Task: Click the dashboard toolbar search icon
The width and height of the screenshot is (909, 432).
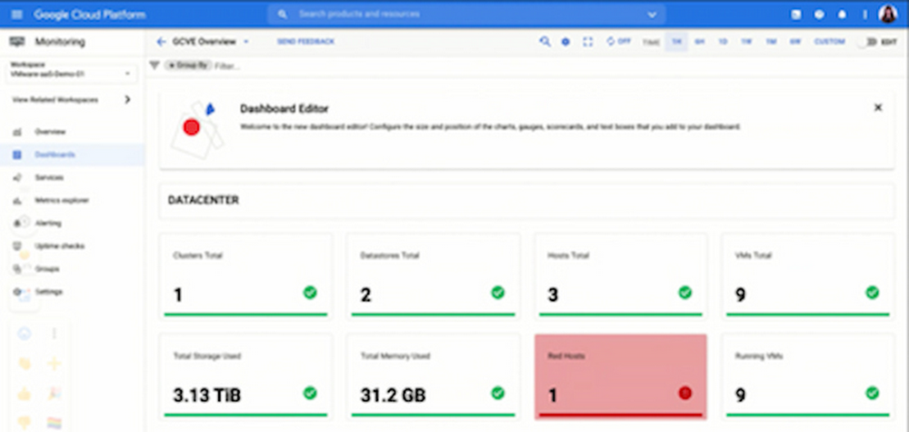Action: 544,42
